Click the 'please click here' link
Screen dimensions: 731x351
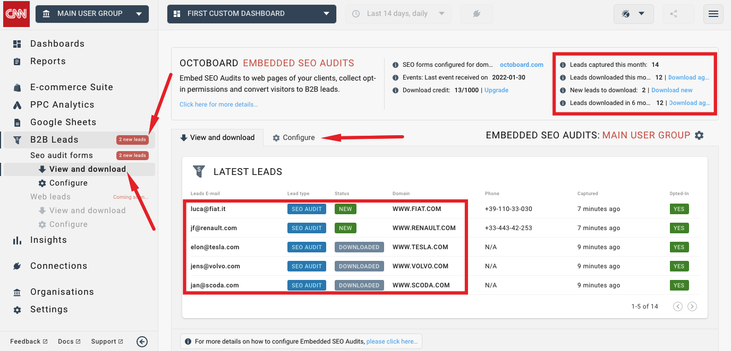click(x=393, y=341)
